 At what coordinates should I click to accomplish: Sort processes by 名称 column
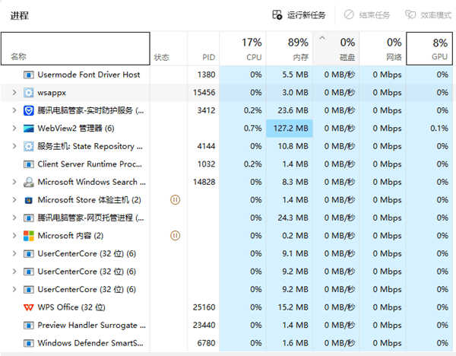(75, 49)
